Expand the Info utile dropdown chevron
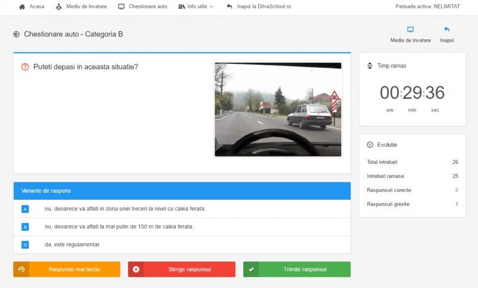This screenshot has width=478, height=288. (x=212, y=7)
